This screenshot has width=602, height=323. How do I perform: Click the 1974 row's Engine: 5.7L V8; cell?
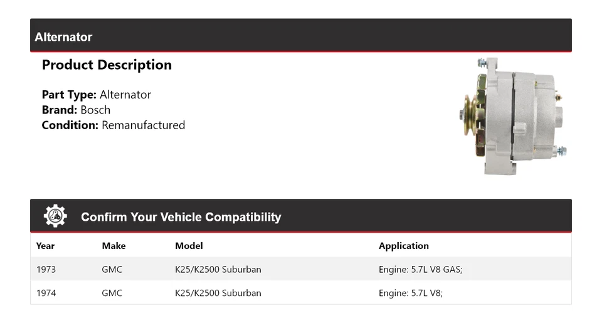[x=411, y=293]
